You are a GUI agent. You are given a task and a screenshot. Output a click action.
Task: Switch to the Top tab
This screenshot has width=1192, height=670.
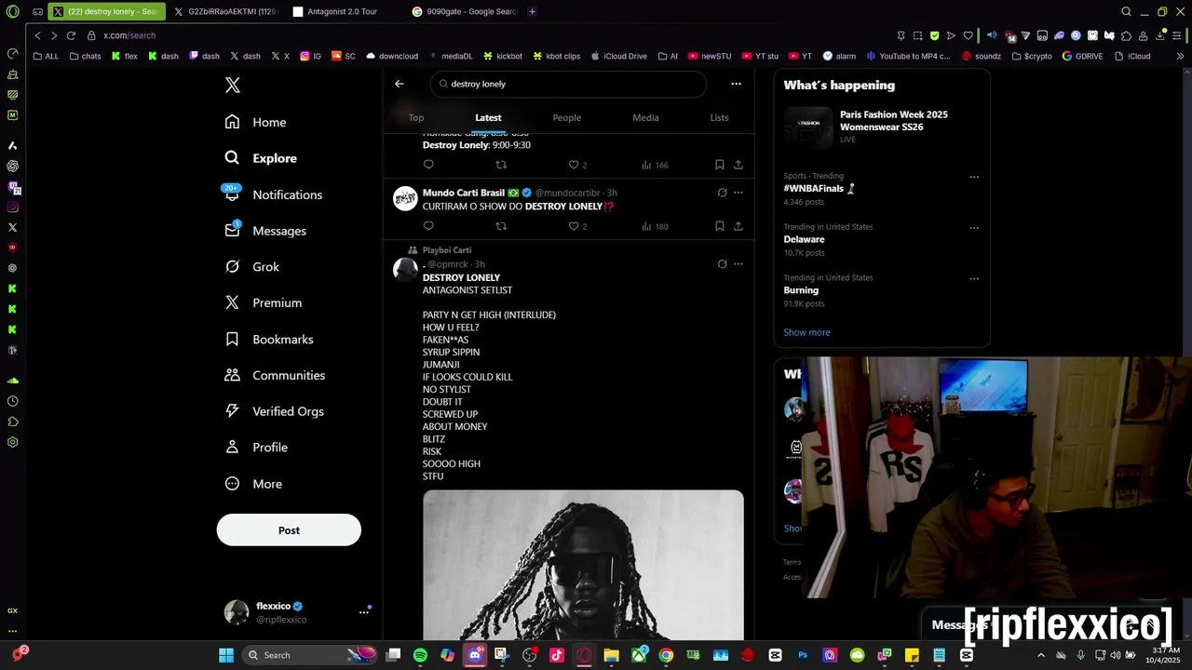click(416, 118)
